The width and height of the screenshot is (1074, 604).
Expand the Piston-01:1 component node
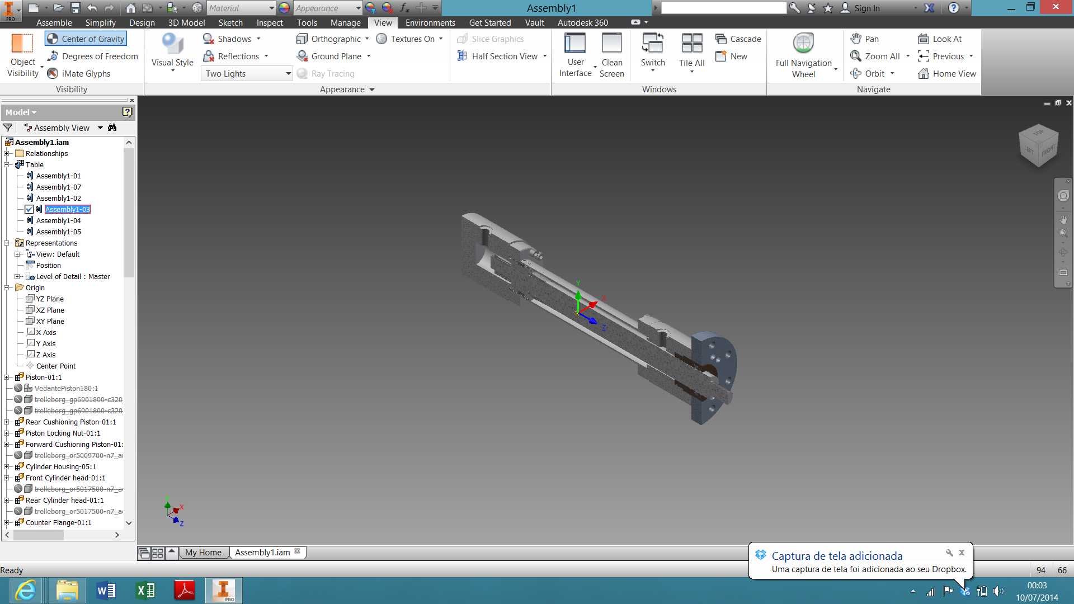click(x=7, y=377)
